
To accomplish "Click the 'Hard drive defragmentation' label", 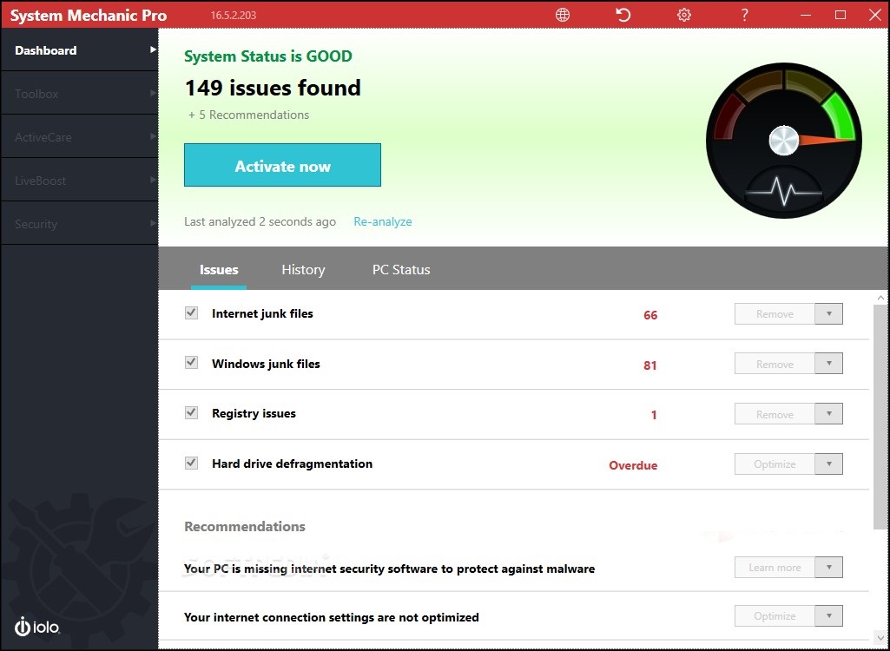I will coord(293,464).
